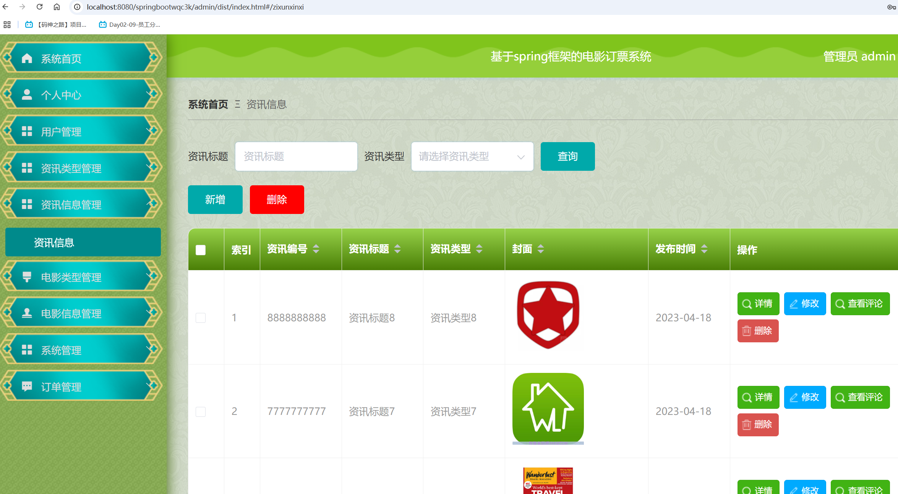The height and width of the screenshot is (494, 898).
Task: View site info icon beside the URL
Action: (77, 7)
